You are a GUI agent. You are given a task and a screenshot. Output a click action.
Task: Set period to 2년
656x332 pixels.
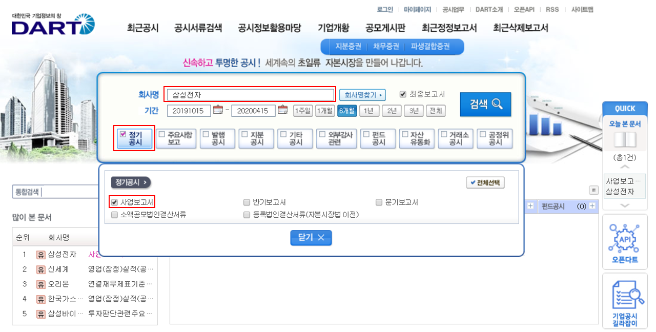392,111
